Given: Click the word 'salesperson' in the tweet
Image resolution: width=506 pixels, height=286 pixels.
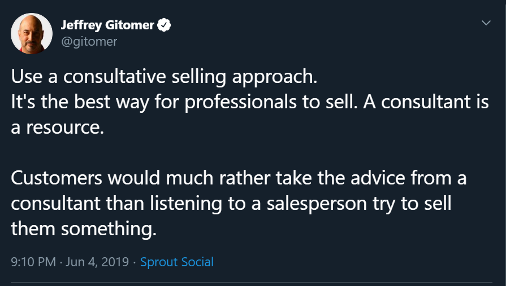Looking at the screenshot, I should (x=317, y=204).
